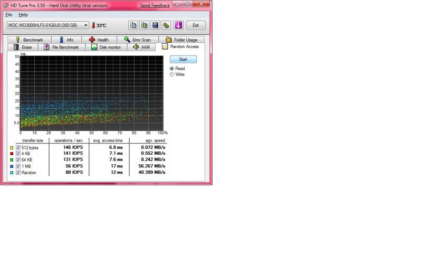Toggle the 1 MB checkbox

tap(18, 166)
